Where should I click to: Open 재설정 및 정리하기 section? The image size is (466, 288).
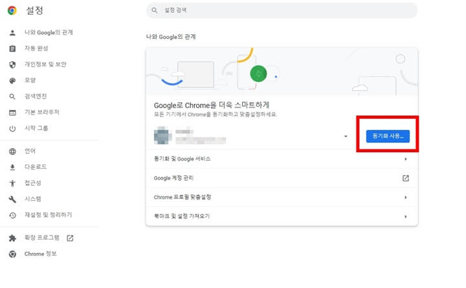(49, 215)
